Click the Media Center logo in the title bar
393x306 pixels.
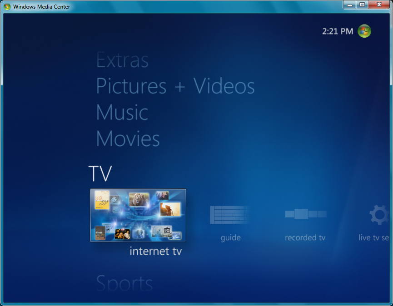pos(8,6)
